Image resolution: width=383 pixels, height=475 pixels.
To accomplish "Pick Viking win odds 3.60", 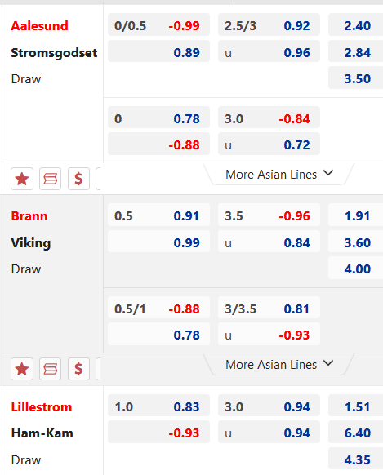I will (356, 242).
